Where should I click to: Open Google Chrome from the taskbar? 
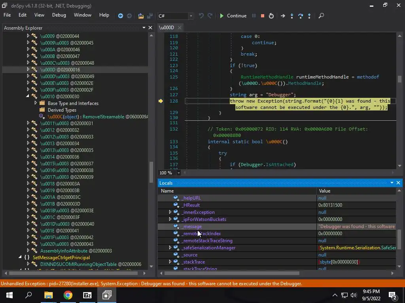[68, 295]
